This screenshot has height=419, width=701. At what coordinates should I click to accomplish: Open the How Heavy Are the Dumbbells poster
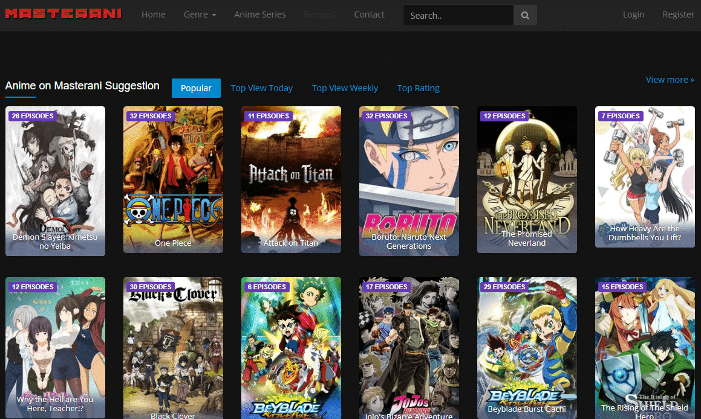click(x=645, y=177)
